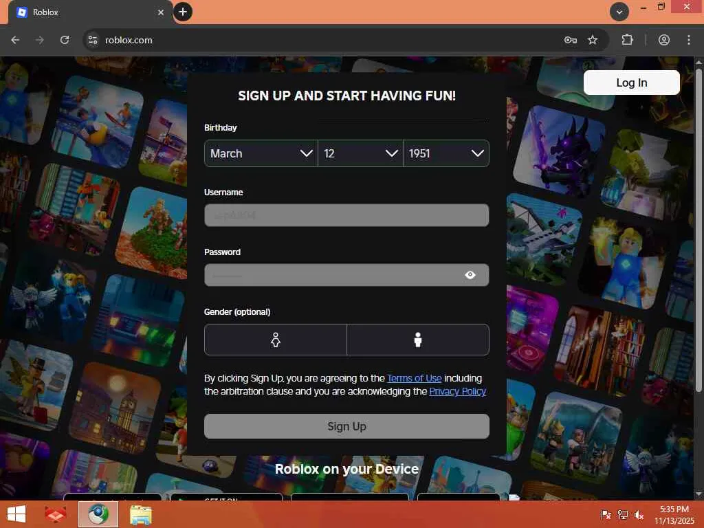Click the browser forward arrow
This screenshot has width=704, height=528.
point(39,40)
